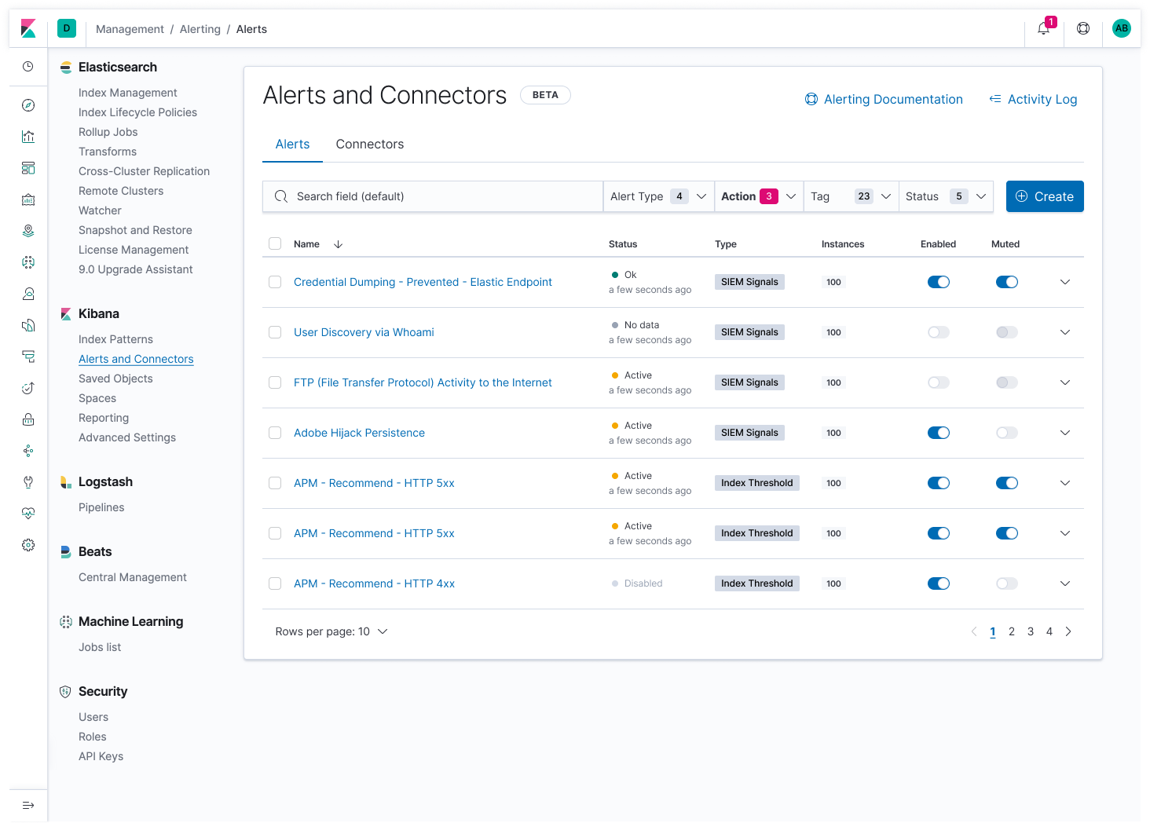This screenshot has height=823, width=1150.
Task: Open the help lifebuoy icon in header
Action: (x=1083, y=28)
